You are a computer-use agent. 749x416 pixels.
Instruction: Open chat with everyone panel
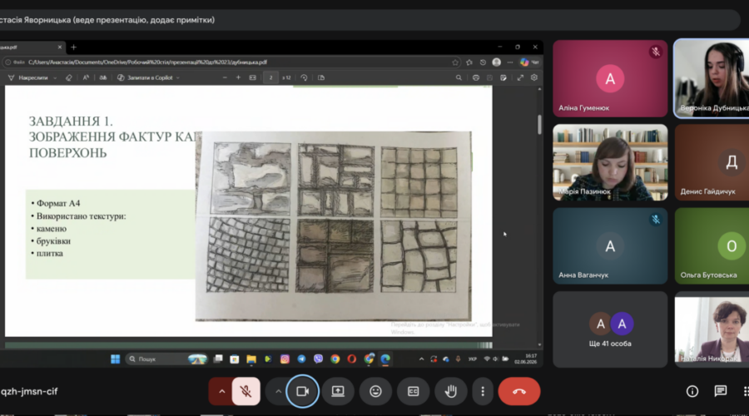point(721,391)
